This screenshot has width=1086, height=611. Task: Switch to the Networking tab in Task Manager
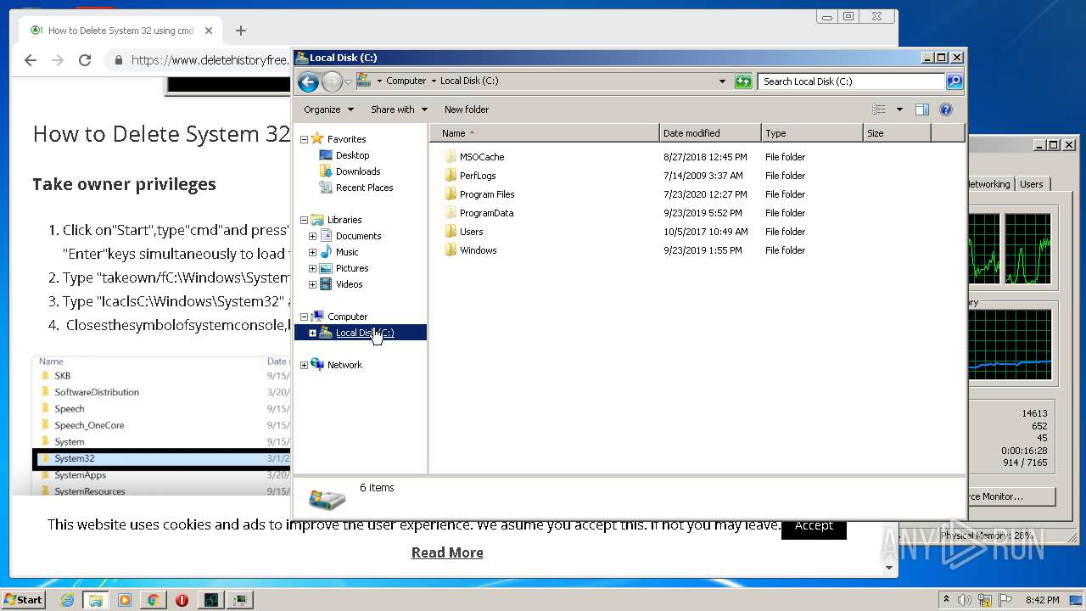pos(989,184)
